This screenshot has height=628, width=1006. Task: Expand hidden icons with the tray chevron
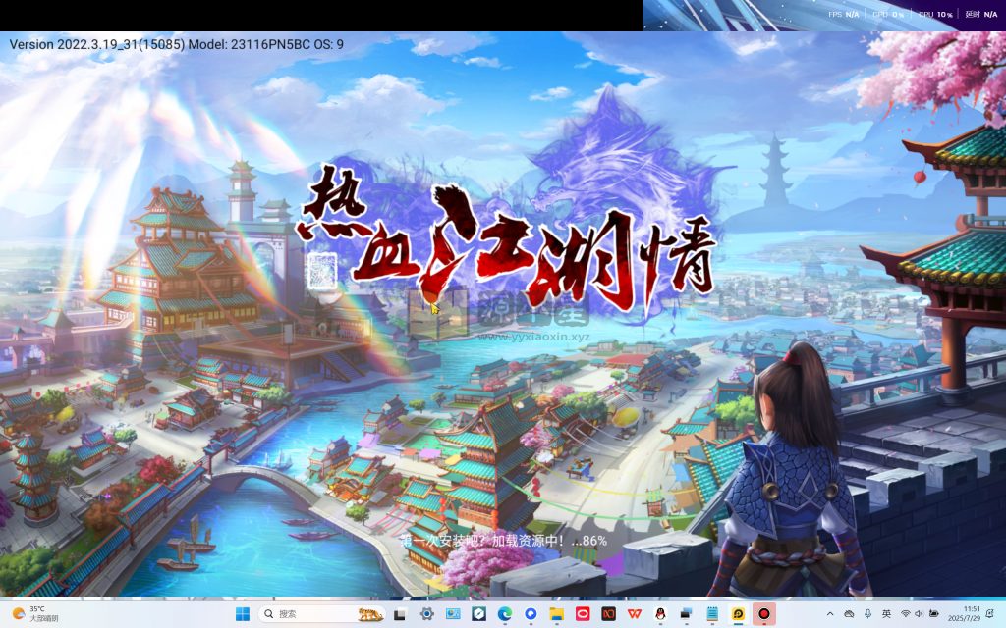coord(830,613)
